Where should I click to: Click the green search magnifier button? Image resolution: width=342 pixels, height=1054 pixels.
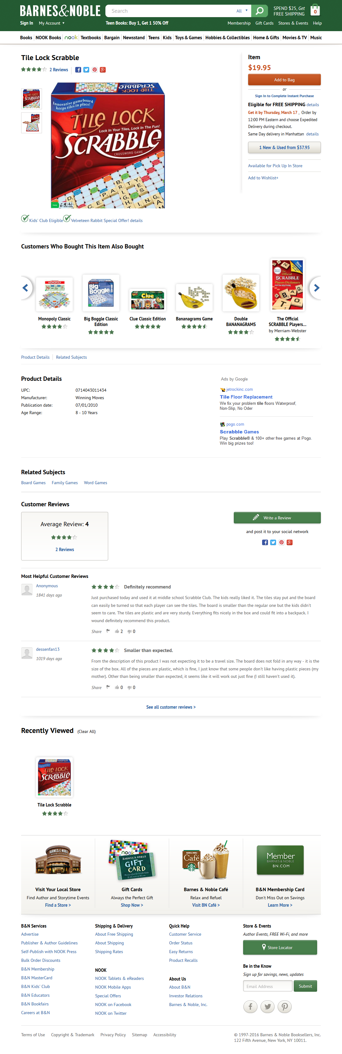pos(259,11)
